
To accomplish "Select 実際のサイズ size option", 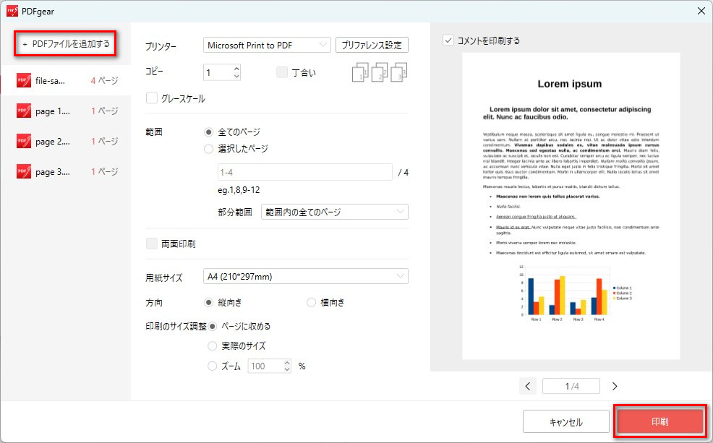I will pyautogui.click(x=212, y=346).
